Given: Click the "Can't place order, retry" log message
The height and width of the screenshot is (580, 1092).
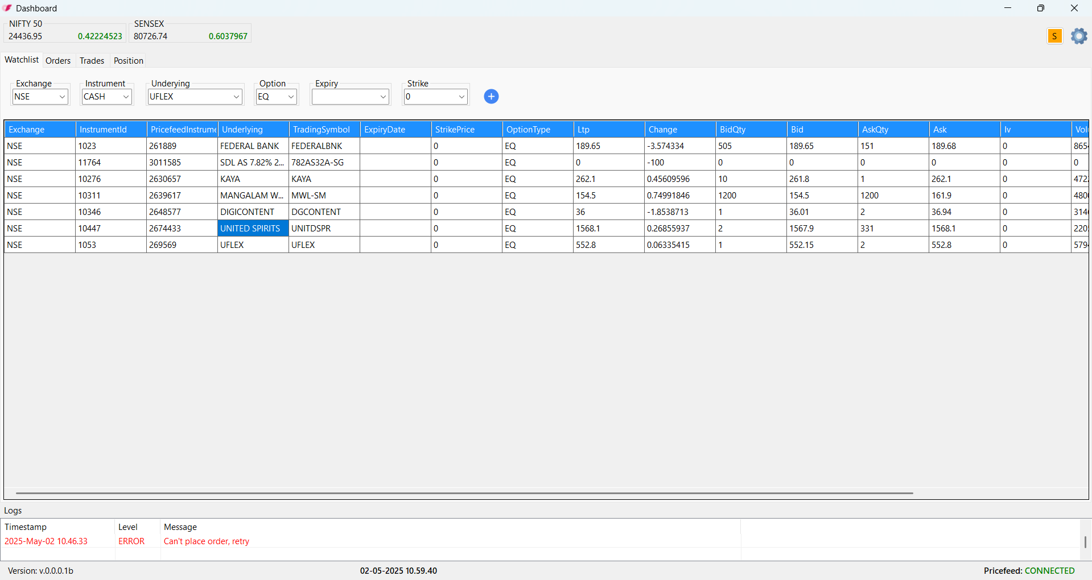Looking at the screenshot, I should (207, 541).
